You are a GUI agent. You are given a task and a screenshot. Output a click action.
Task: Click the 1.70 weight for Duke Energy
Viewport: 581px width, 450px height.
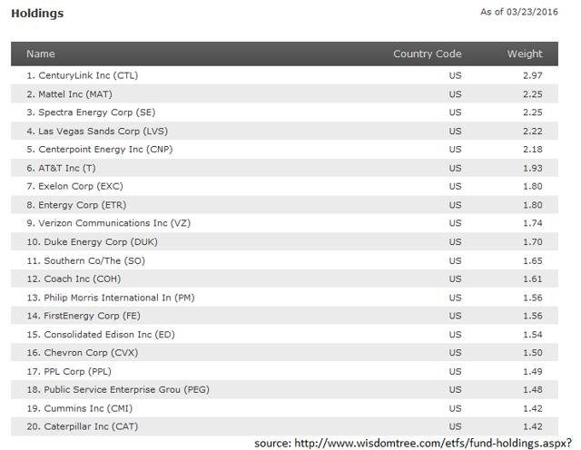[x=533, y=242]
